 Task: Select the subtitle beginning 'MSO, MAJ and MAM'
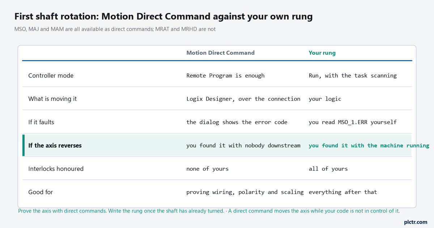click(115, 29)
